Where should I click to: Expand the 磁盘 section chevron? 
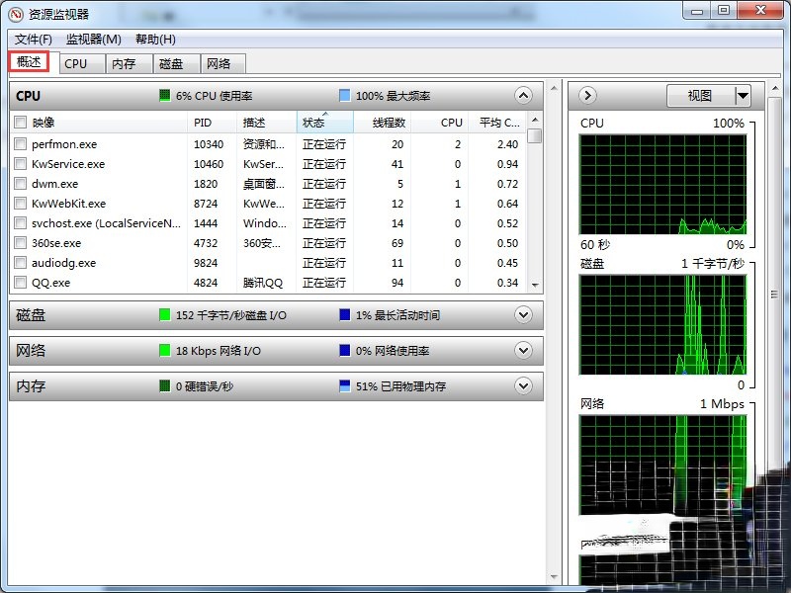click(x=524, y=314)
